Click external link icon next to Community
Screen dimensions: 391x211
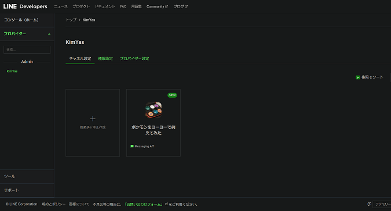tap(167, 6)
